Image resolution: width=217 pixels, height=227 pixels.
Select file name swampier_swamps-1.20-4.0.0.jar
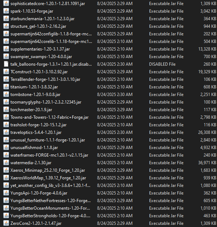point(41,57)
